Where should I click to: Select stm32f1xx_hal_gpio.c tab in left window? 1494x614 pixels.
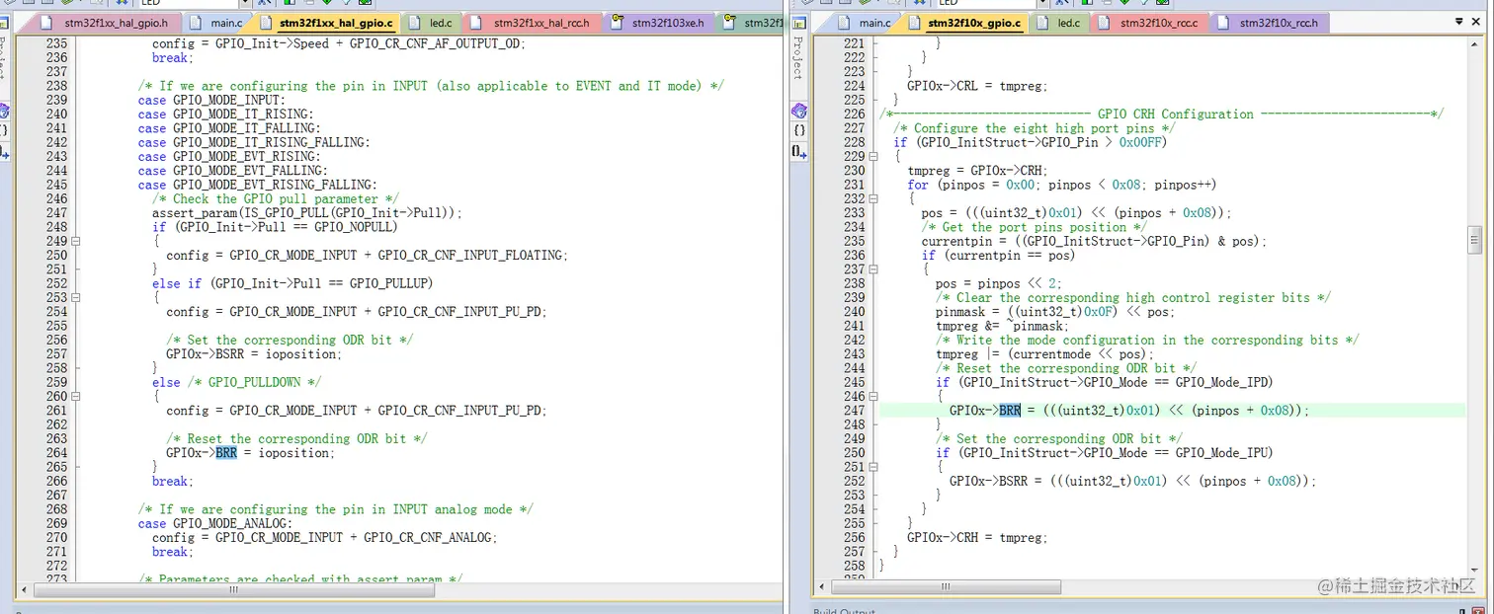(327, 23)
